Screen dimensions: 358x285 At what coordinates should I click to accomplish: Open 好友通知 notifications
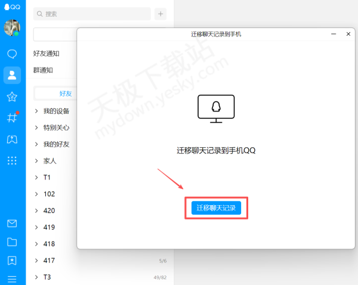(46, 54)
